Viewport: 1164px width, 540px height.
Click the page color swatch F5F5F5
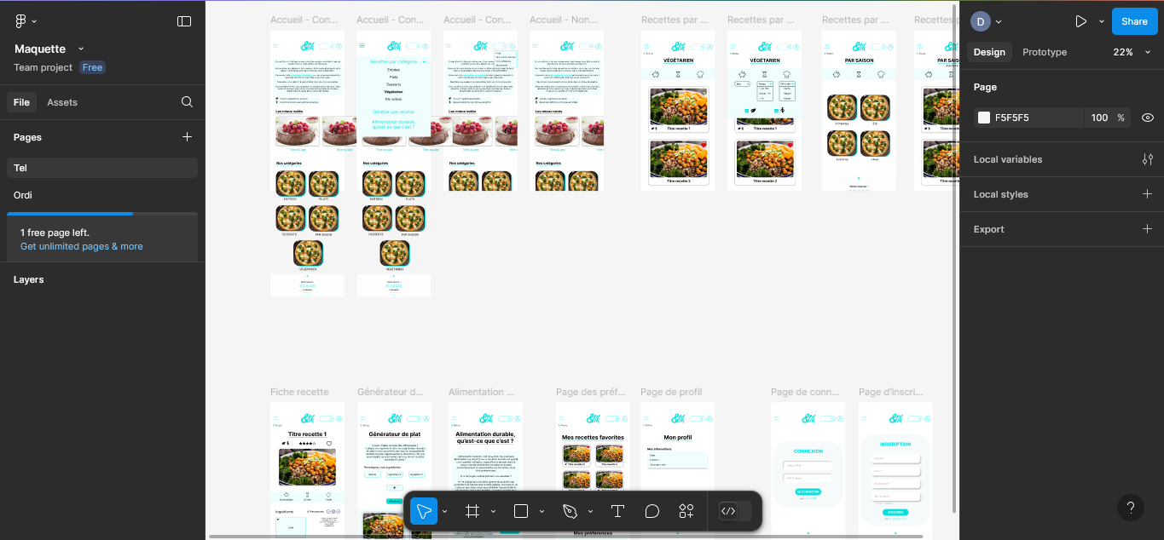pyautogui.click(x=984, y=118)
